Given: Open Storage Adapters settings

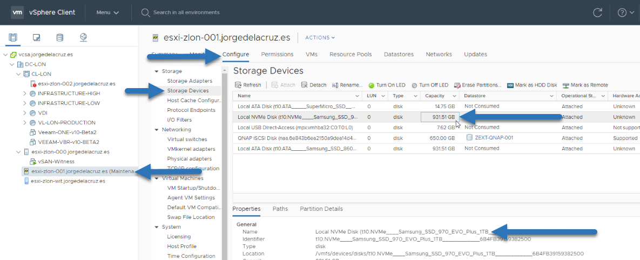Looking at the screenshot, I should [x=190, y=81].
